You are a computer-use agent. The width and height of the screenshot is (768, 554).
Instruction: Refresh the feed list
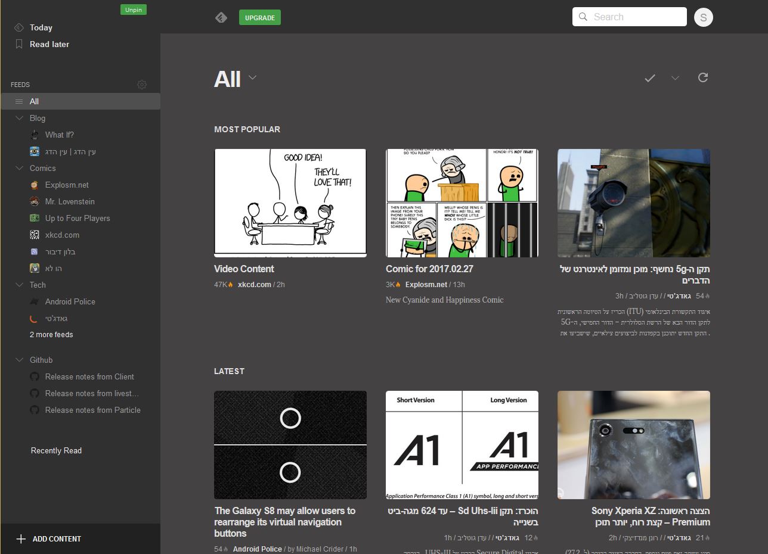click(703, 77)
